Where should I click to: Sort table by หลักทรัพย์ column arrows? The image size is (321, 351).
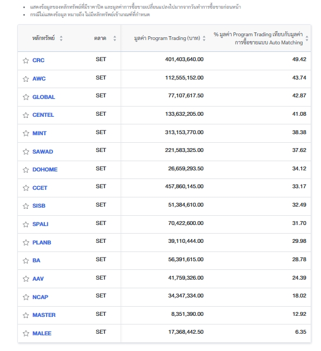point(61,38)
